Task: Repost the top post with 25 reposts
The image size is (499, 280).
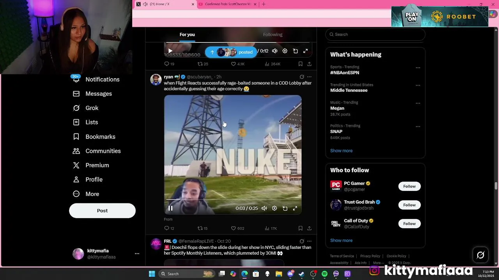Action: point(203,64)
